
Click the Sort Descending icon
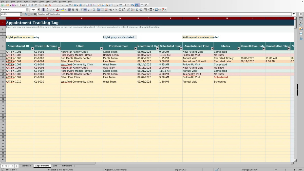pyautogui.click(x=94, y=5)
